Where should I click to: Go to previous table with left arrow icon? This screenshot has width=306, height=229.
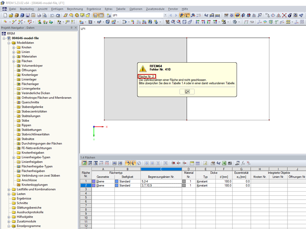[114, 163]
